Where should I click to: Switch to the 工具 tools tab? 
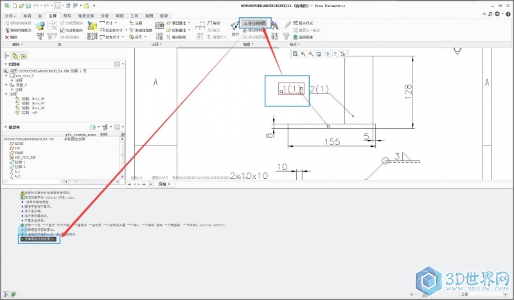point(134,15)
